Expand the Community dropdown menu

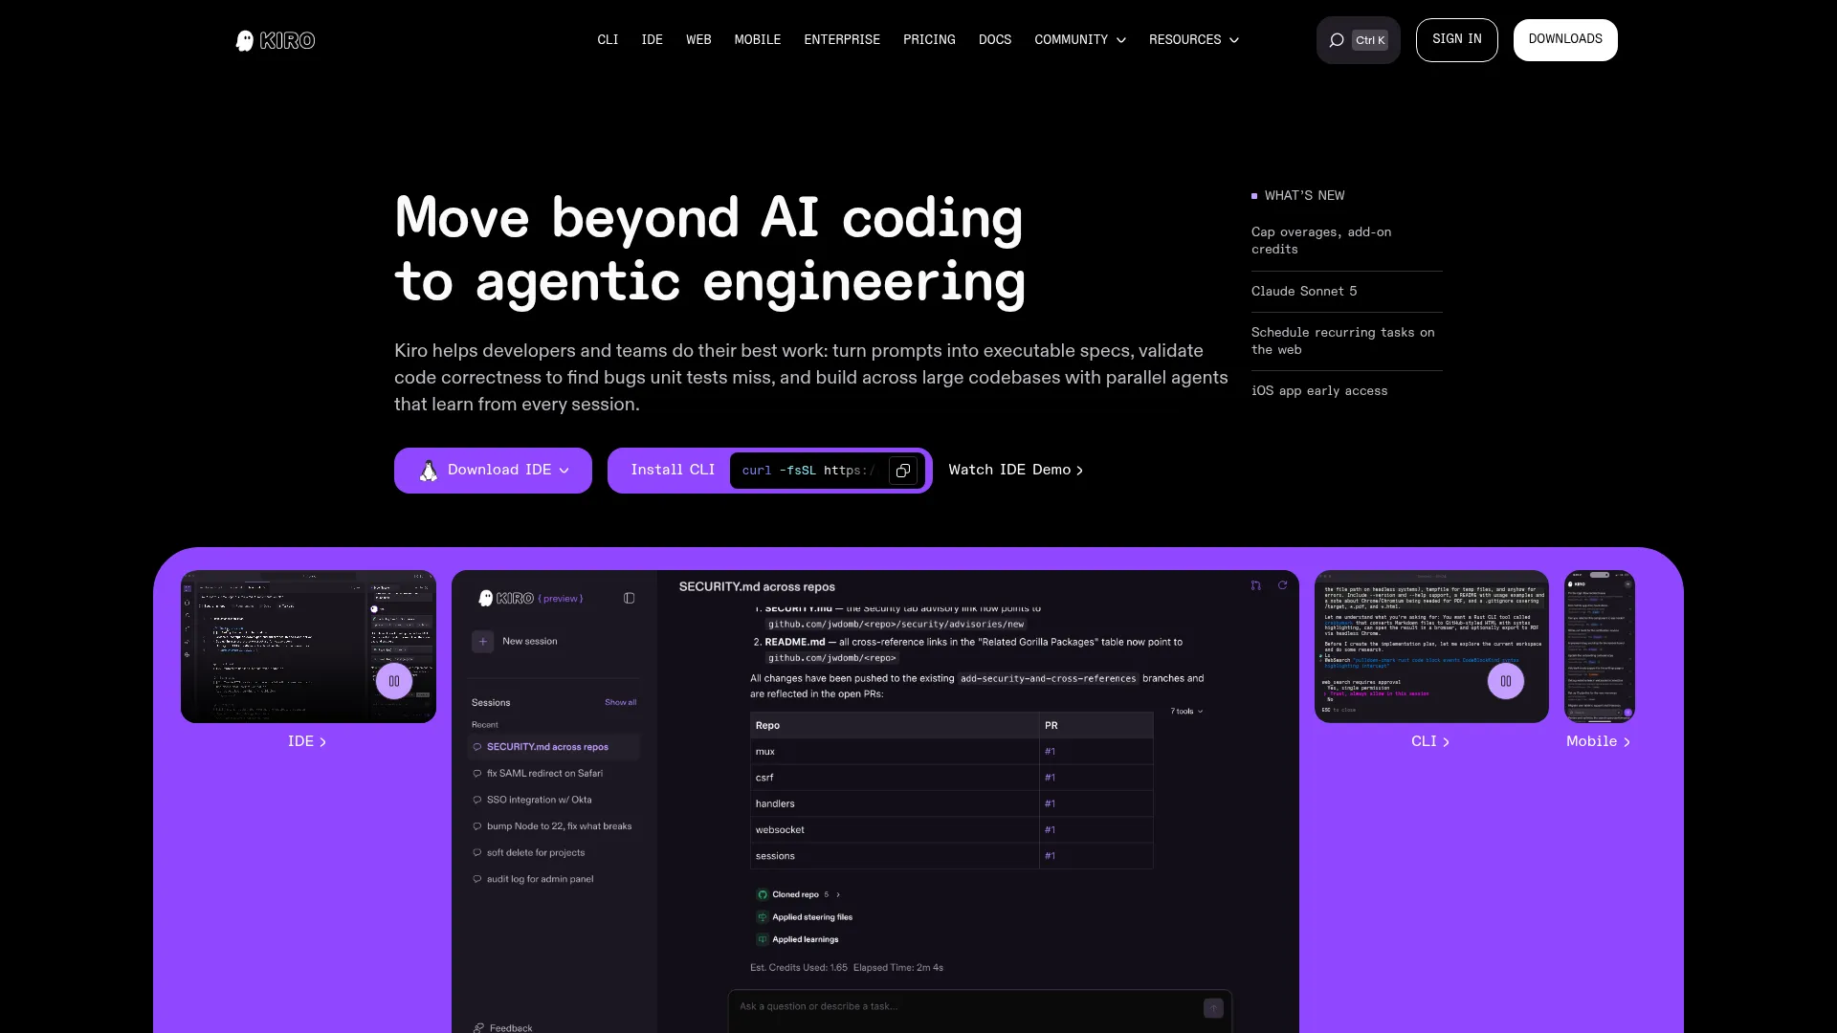[x=1080, y=40]
